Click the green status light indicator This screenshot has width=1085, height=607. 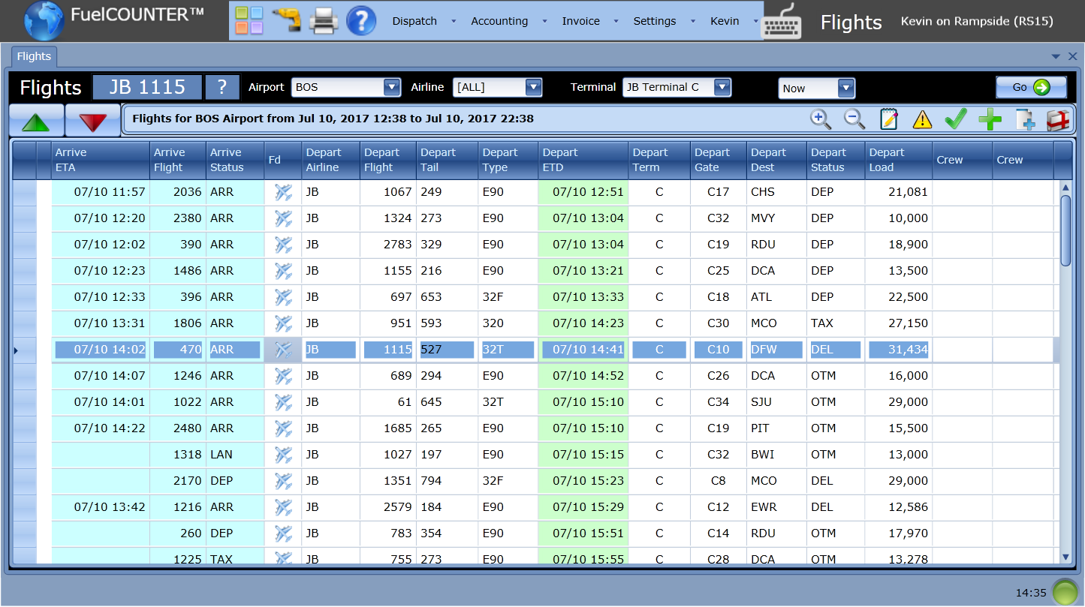tap(1064, 592)
